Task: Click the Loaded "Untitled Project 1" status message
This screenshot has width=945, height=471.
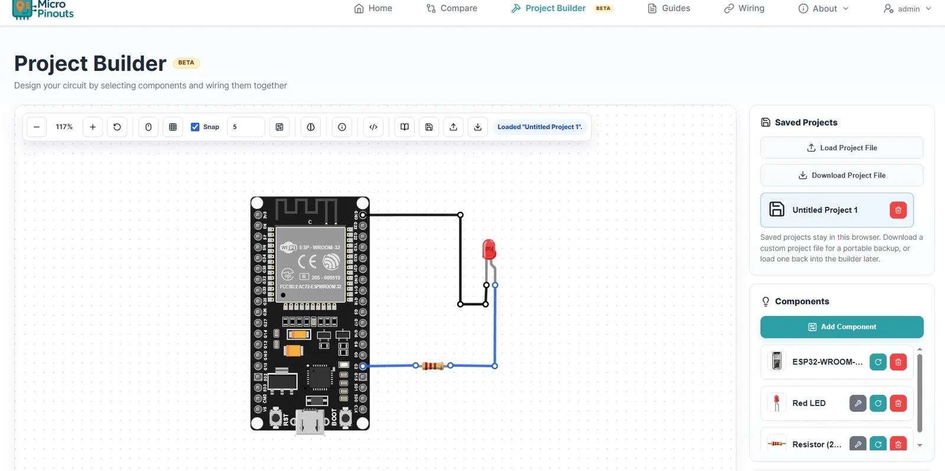Action: coord(540,127)
